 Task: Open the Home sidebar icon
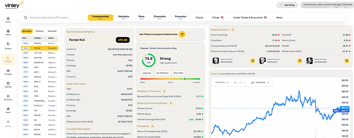[x=8, y=18]
